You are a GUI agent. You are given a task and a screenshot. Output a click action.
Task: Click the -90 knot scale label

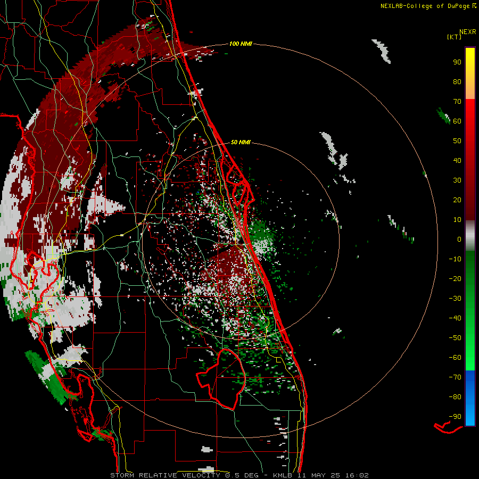[x=455, y=417]
